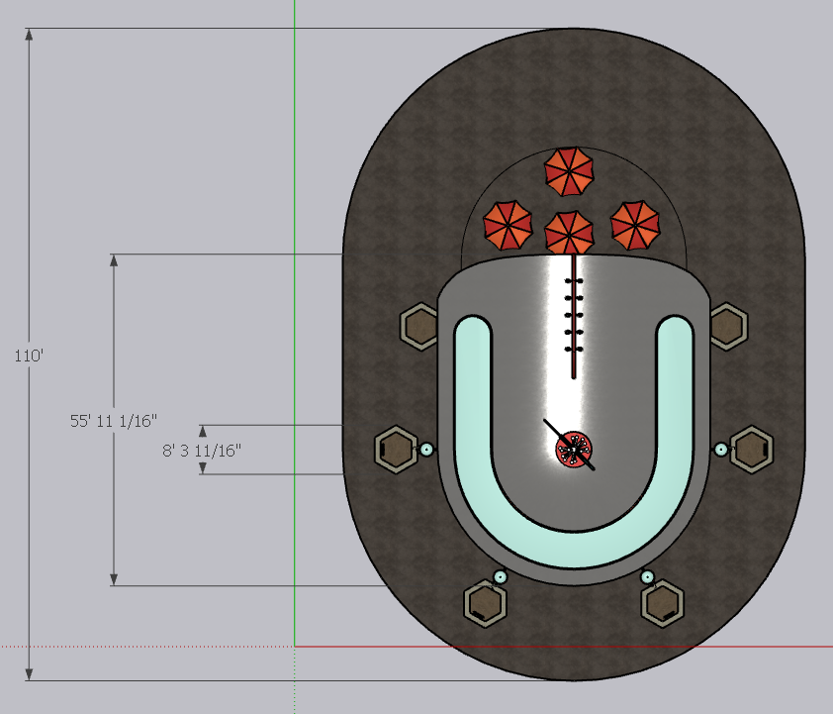Select the small teal circle above bottom-right planter
The width and height of the screenshot is (833, 714).
coord(647,576)
